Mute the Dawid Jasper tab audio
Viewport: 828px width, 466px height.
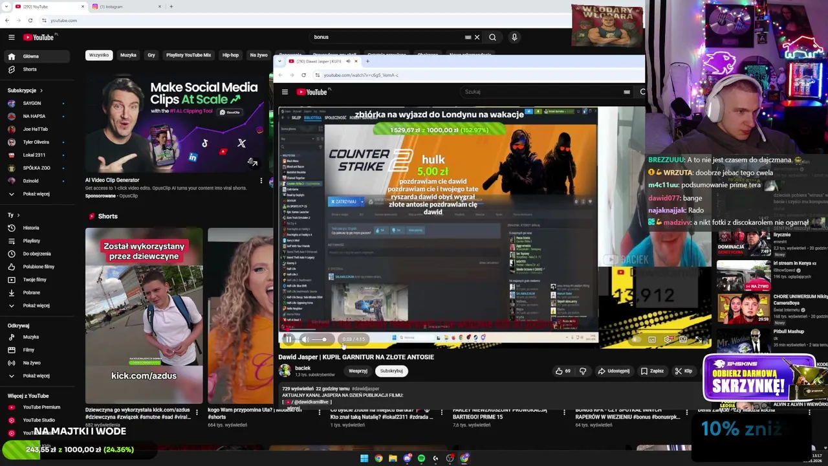pyautogui.click(x=348, y=61)
